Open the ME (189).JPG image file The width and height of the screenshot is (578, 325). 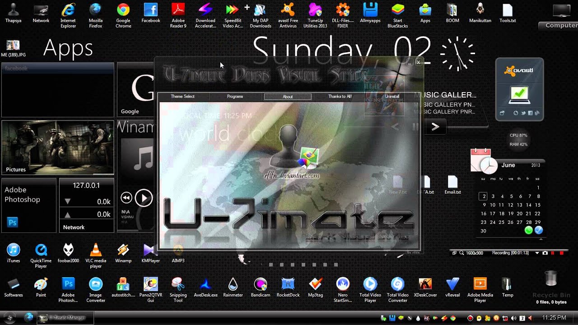(x=13, y=48)
